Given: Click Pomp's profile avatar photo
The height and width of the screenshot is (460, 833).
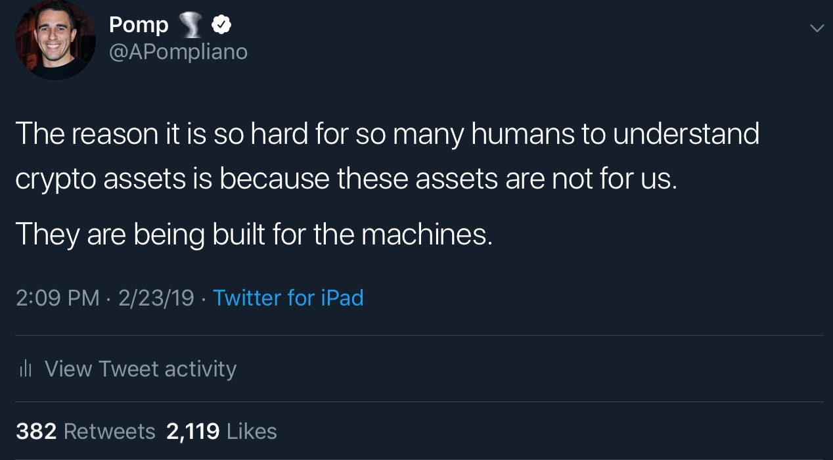Looking at the screenshot, I should pyautogui.click(x=55, y=40).
